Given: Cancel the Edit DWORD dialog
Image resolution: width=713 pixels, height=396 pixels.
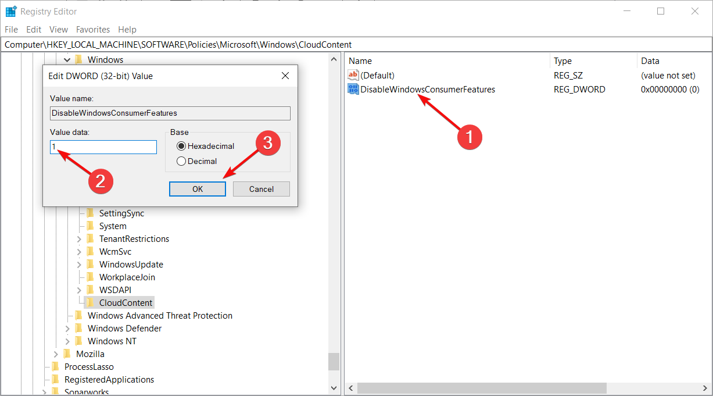Looking at the screenshot, I should 261,188.
